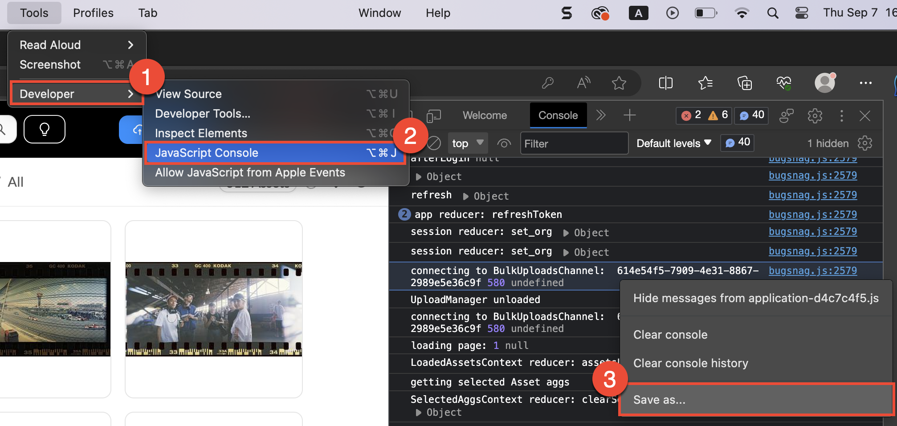
Task: Switch to the Welcome tab
Action: pos(485,115)
